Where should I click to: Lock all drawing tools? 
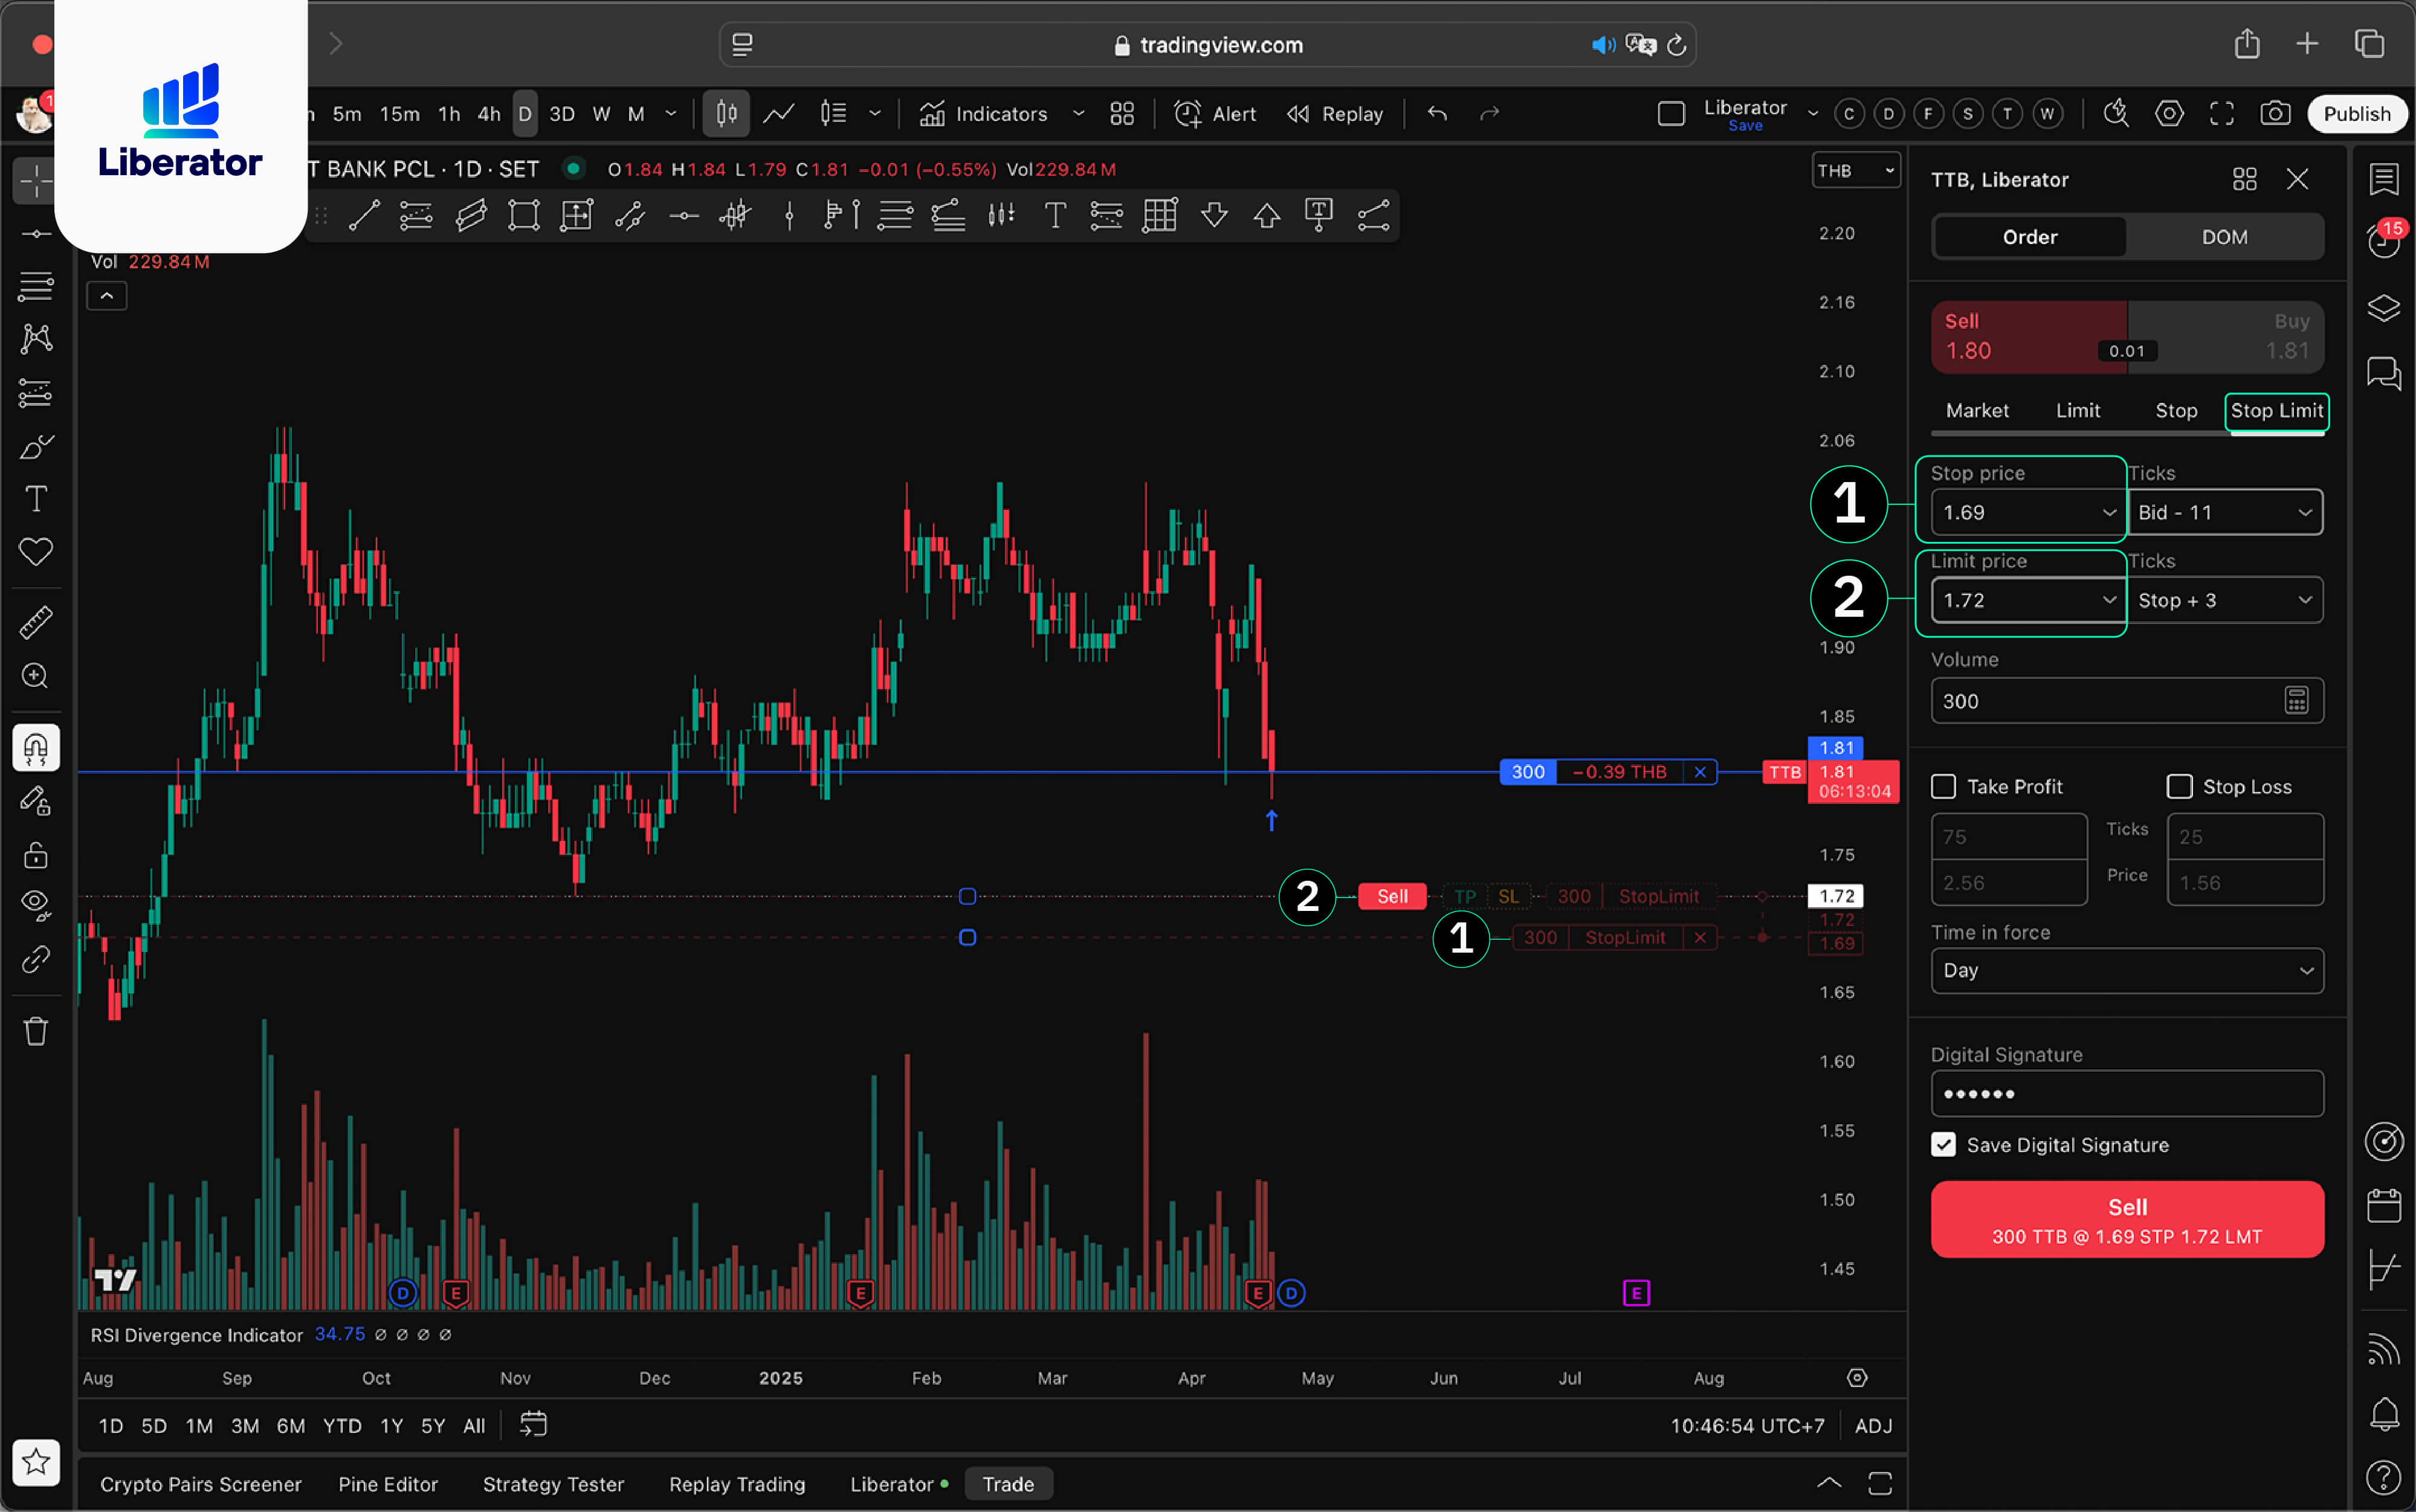coord(36,855)
